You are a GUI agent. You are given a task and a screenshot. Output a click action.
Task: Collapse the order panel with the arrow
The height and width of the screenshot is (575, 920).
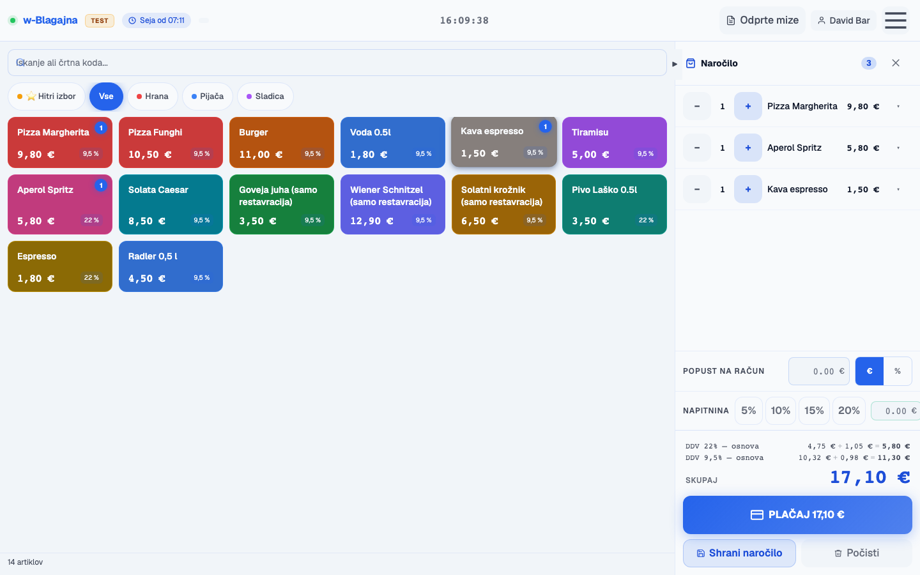[x=675, y=64]
